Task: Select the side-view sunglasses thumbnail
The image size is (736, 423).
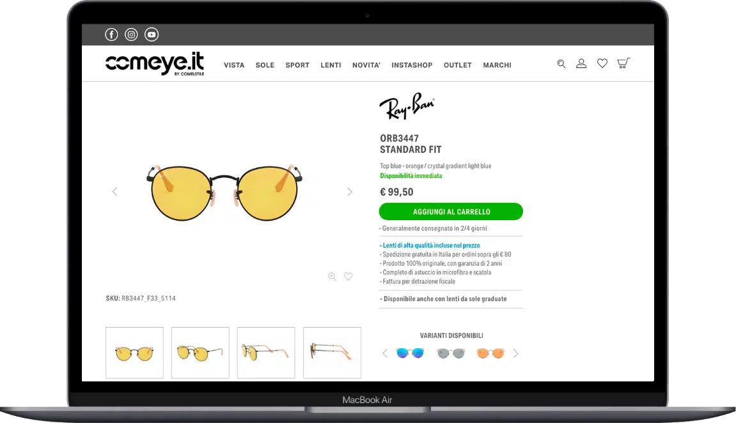Action: [266, 353]
